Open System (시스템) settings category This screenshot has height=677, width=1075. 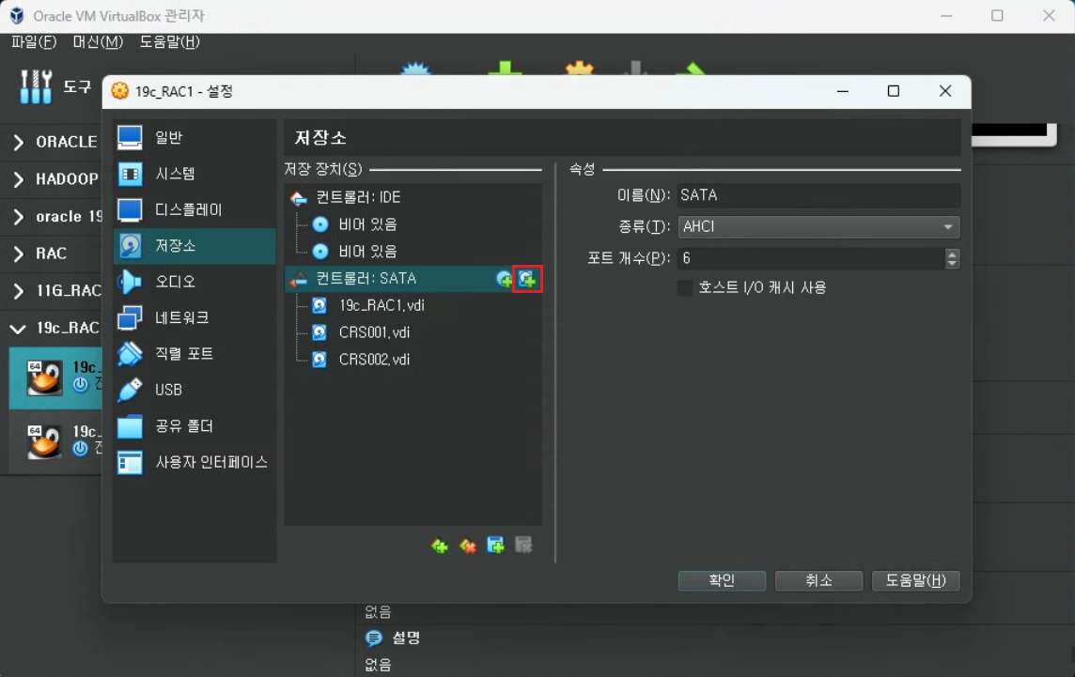click(195, 174)
